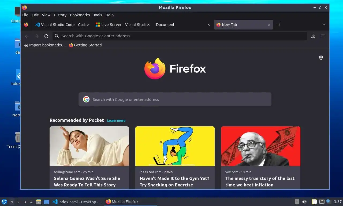Open the File menu
The height and width of the screenshot is (206, 343).
(25, 15)
